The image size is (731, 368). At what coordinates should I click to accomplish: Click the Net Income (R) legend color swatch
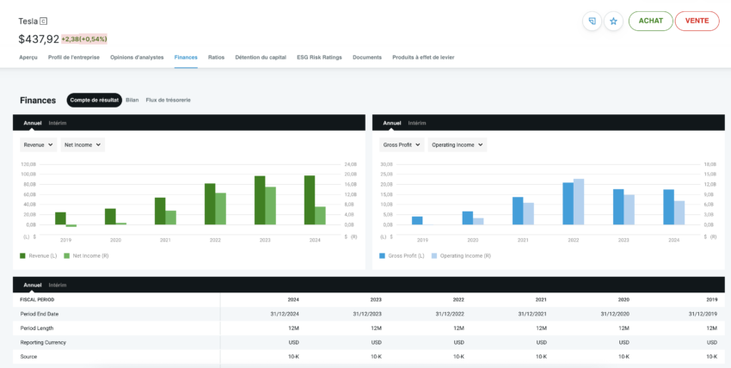point(67,255)
